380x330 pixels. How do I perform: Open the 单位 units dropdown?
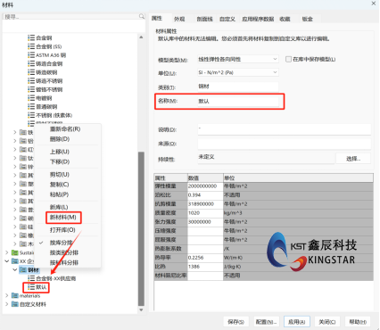click(x=238, y=72)
